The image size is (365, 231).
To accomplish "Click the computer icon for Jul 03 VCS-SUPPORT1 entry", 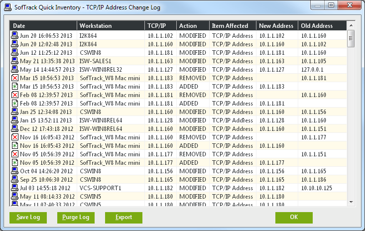I will coord(15,188).
